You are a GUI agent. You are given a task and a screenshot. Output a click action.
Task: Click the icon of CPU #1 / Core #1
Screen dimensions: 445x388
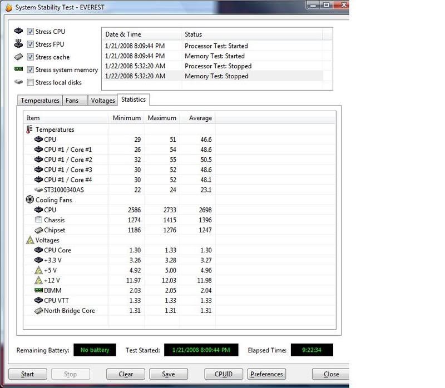click(38, 150)
